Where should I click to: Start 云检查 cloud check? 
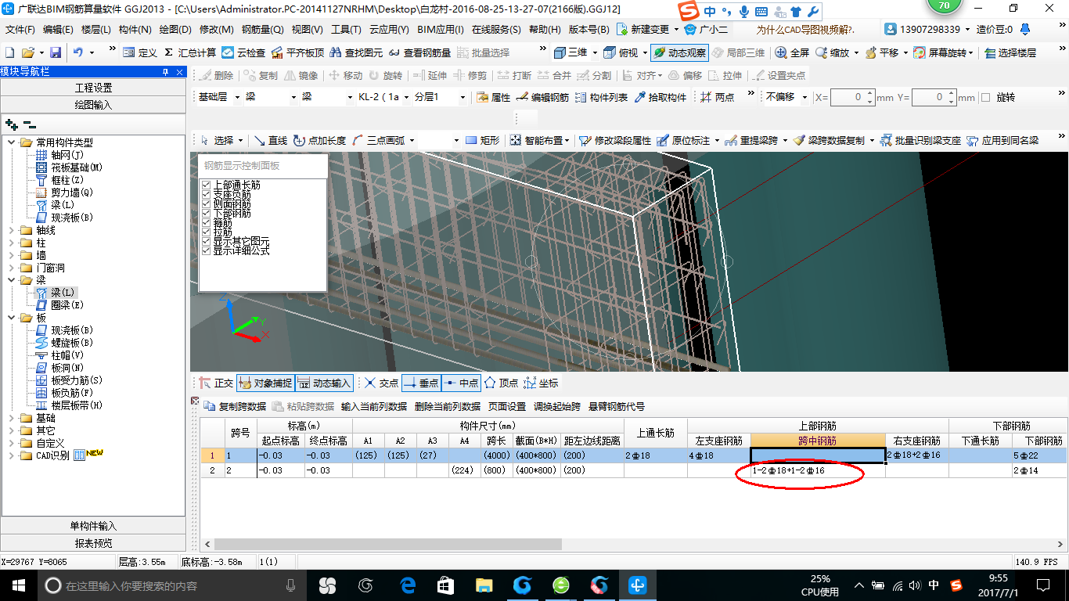tap(243, 52)
